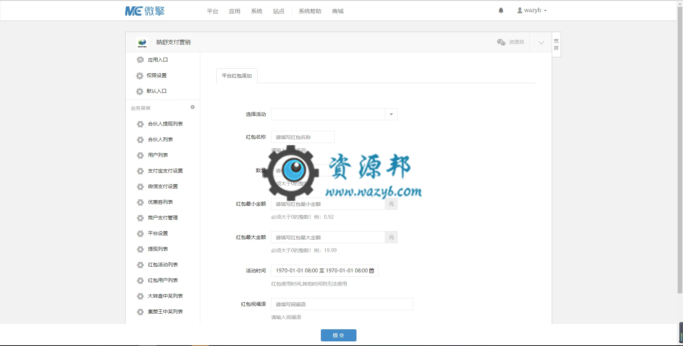Image resolution: width=683 pixels, height=346 pixels.
Task: Click the 红包祝福语 input field
Action: point(342,304)
